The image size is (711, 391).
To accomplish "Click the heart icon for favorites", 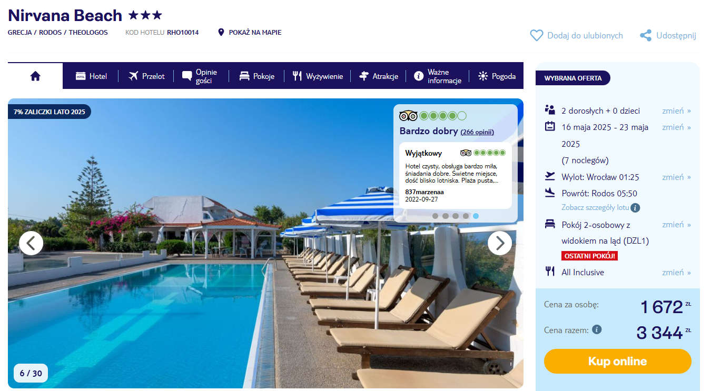I will coord(536,35).
